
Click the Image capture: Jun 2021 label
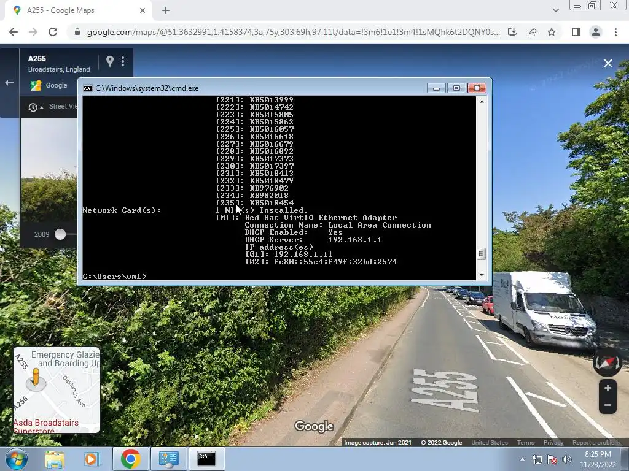[378, 443]
